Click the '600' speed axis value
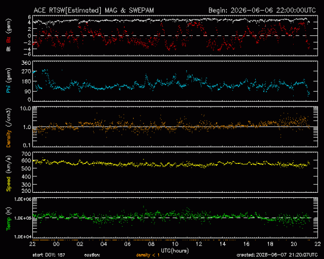The image size is (324, 259). point(26,161)
